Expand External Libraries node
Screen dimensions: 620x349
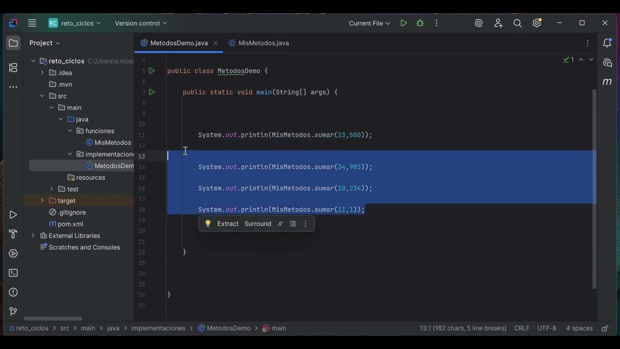(x=33, y=236)
